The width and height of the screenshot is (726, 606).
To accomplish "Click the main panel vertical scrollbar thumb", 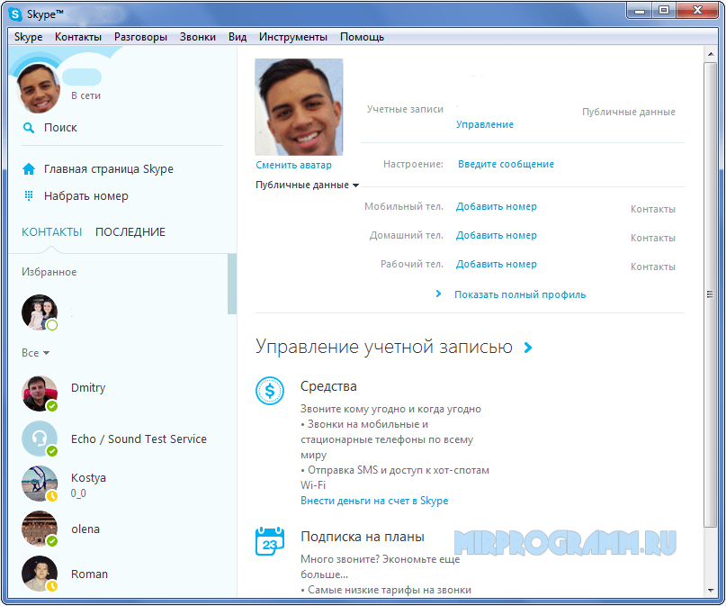I will [711, 294].
